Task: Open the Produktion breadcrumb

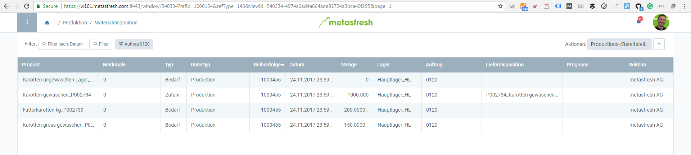Action: 75,23
